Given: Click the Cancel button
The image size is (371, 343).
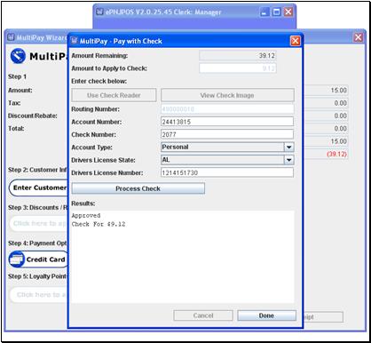Looking at the screenshot, I should 203,315.
